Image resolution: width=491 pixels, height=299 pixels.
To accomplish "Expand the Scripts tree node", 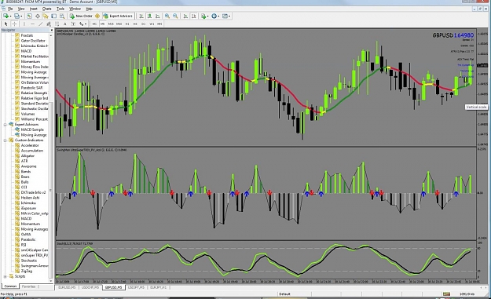I will point(5,276).
